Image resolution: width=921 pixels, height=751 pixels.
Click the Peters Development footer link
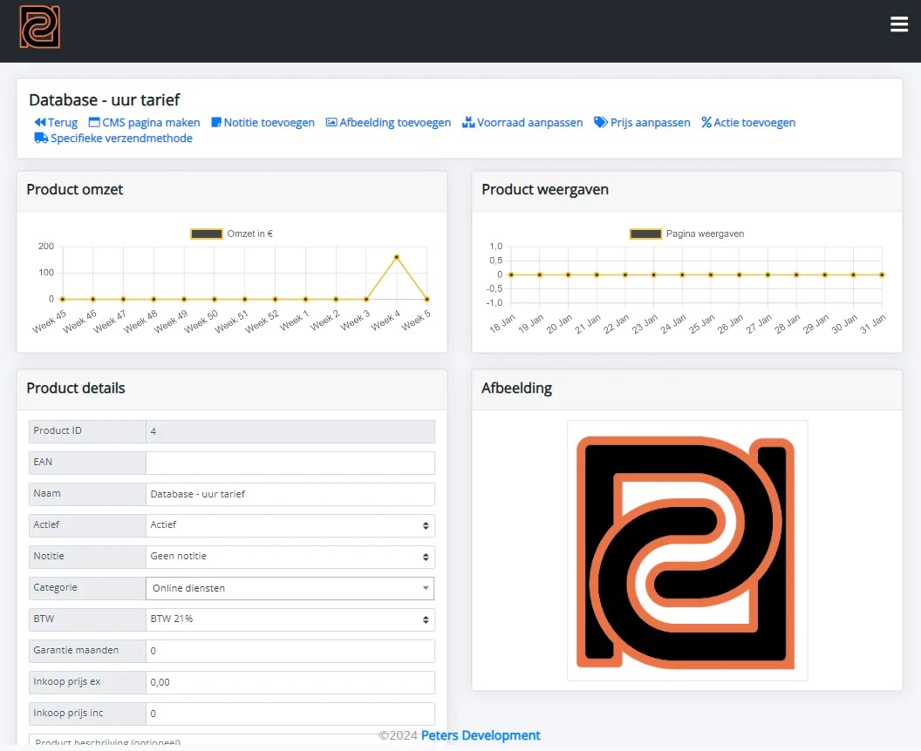tap(481, 735)
